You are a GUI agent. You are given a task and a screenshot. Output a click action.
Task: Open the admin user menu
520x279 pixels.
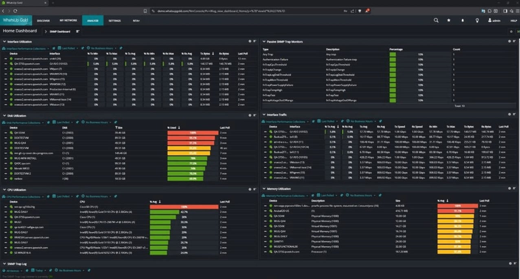pos(494,20)
